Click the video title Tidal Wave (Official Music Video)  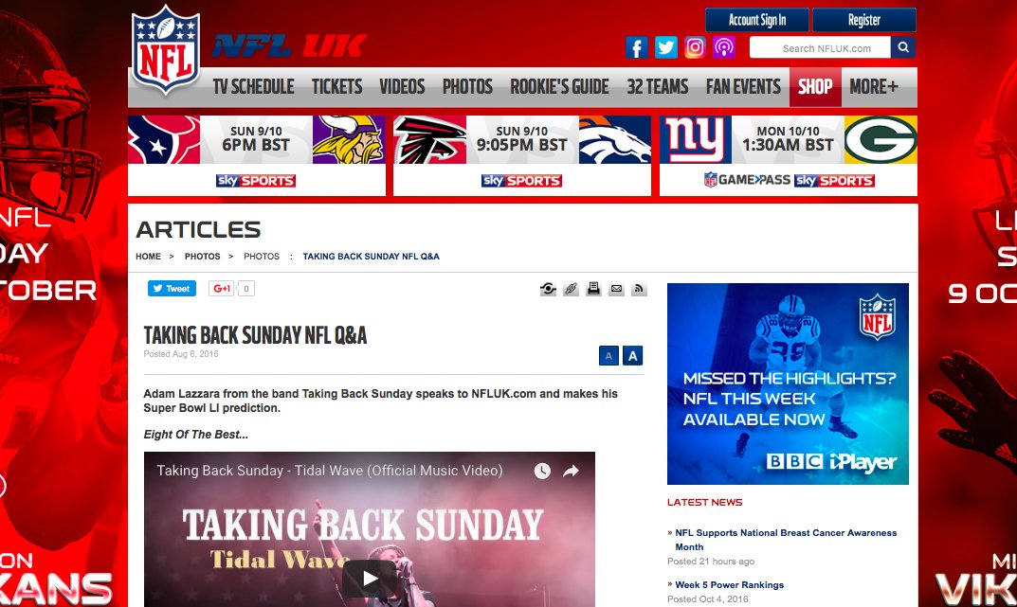click(x=330, y=471)
